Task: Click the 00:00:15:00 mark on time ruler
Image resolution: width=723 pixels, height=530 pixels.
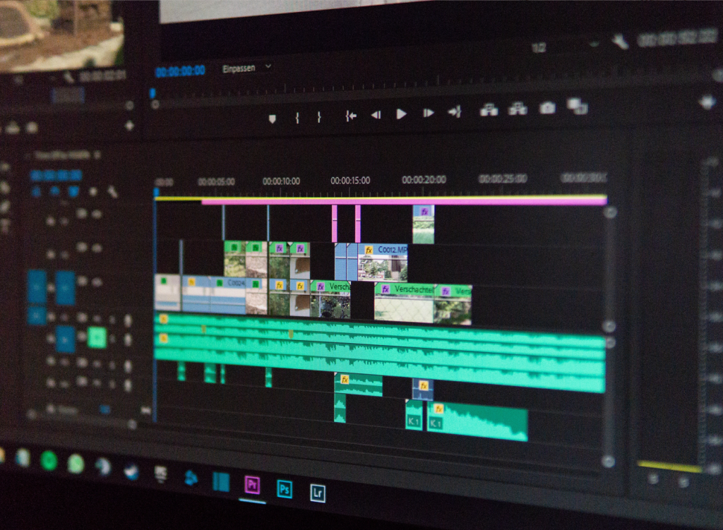Action: pyautogui.click(x=349, y=181)
